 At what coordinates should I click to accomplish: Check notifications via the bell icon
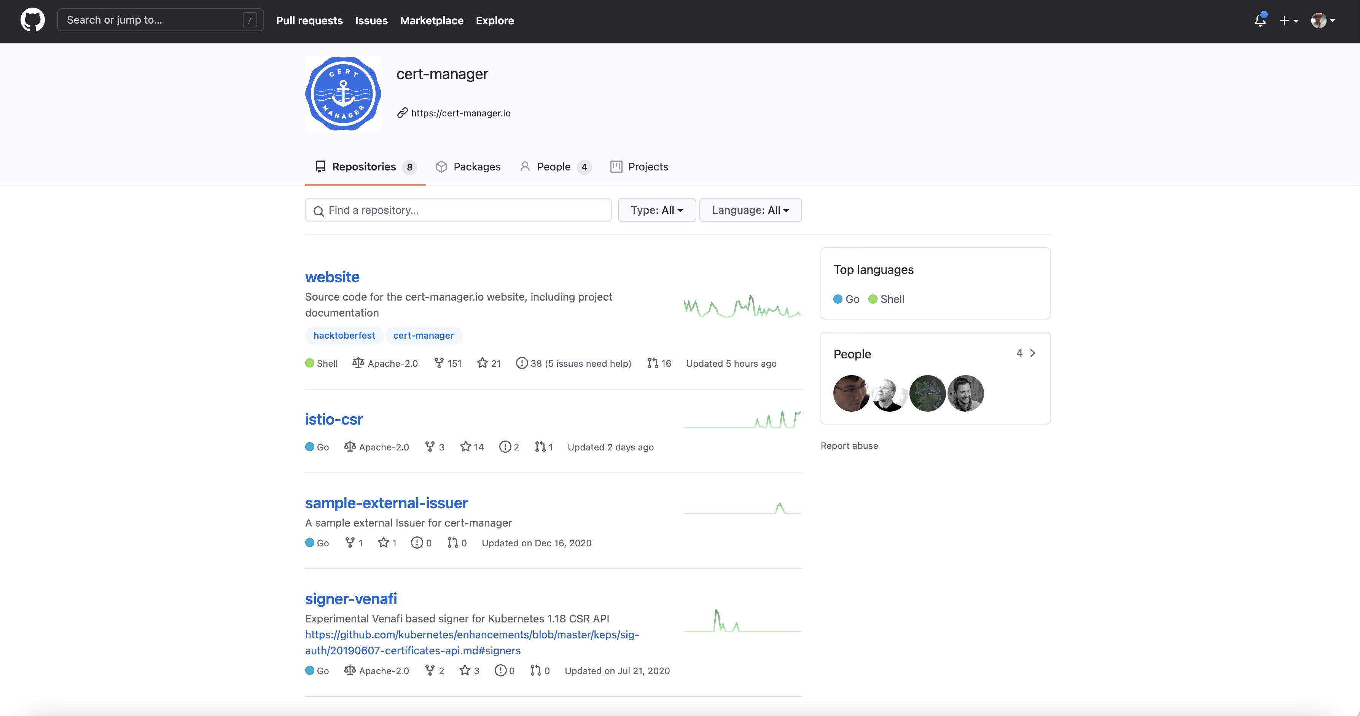click(1260, 20)
